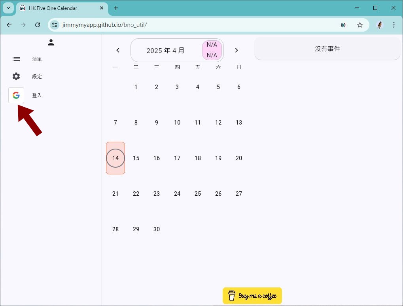Select April 8 on the calendar

[x=136, y=123]
